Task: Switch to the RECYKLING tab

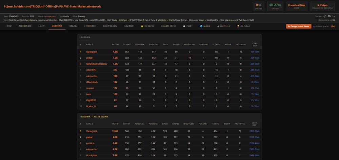Action: [x=110, y=26]
